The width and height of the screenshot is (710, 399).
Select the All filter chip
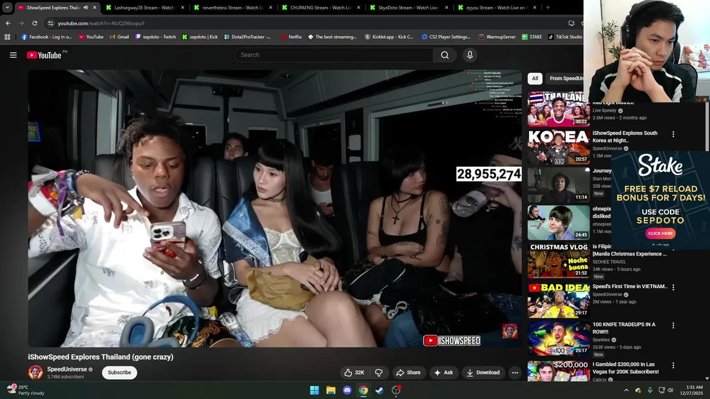[535, 78]
